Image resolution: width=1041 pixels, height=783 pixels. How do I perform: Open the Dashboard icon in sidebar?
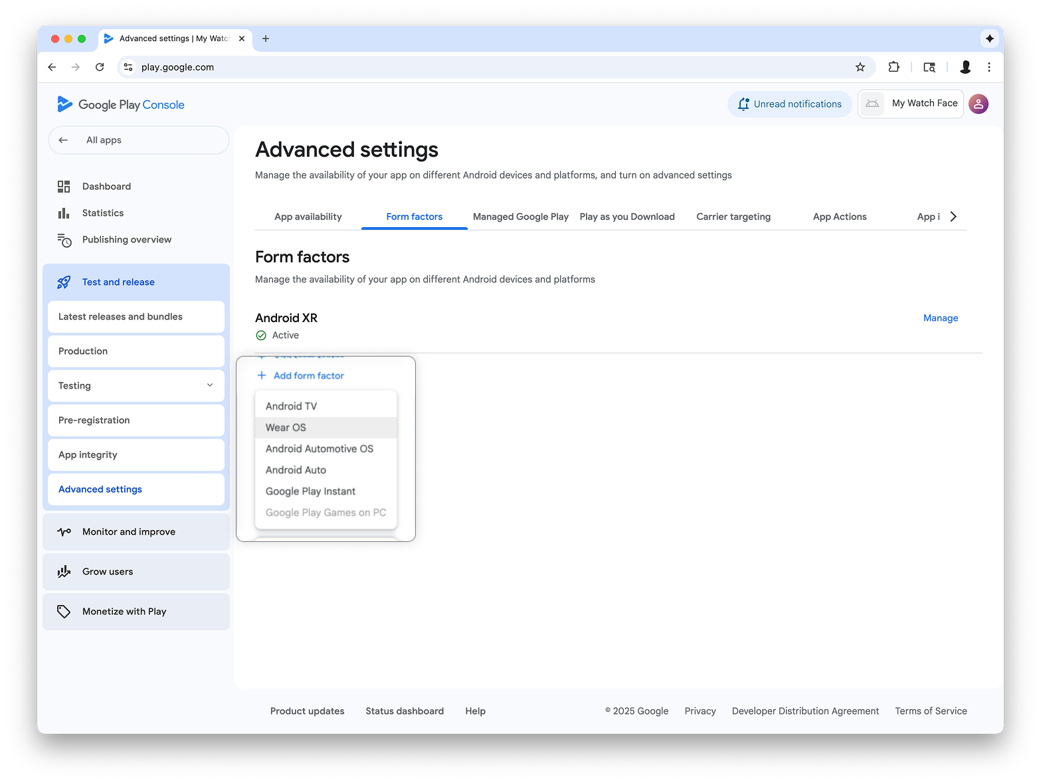pyautogui.click(x=64, y=187)
